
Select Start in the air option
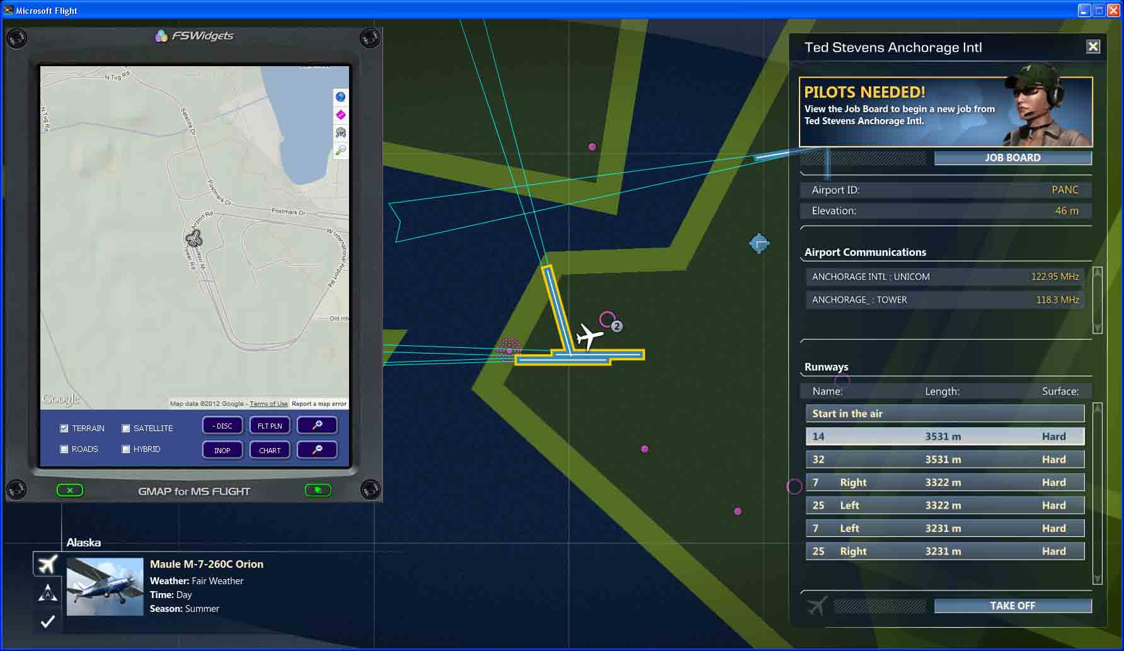pos(945,413)
